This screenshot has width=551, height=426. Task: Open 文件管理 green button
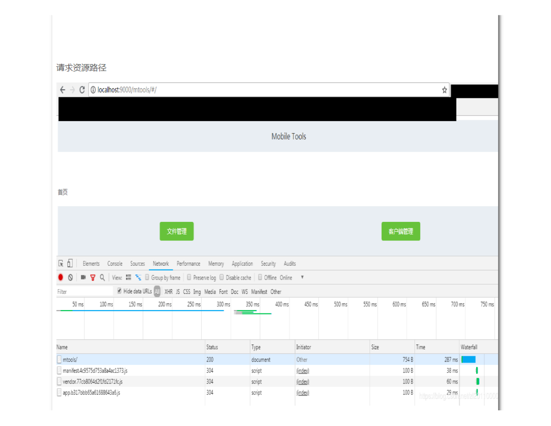[177, 231]
